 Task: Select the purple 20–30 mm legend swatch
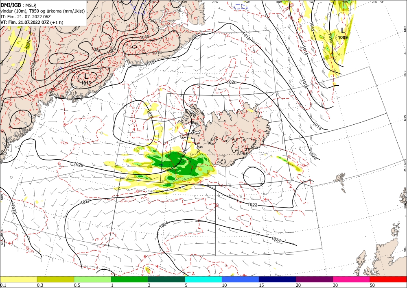pyautogui.click(x=314, y=279)
